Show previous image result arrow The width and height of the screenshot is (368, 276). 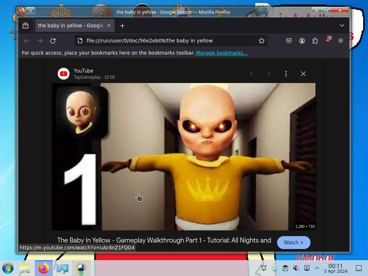[x=252, y=74]
